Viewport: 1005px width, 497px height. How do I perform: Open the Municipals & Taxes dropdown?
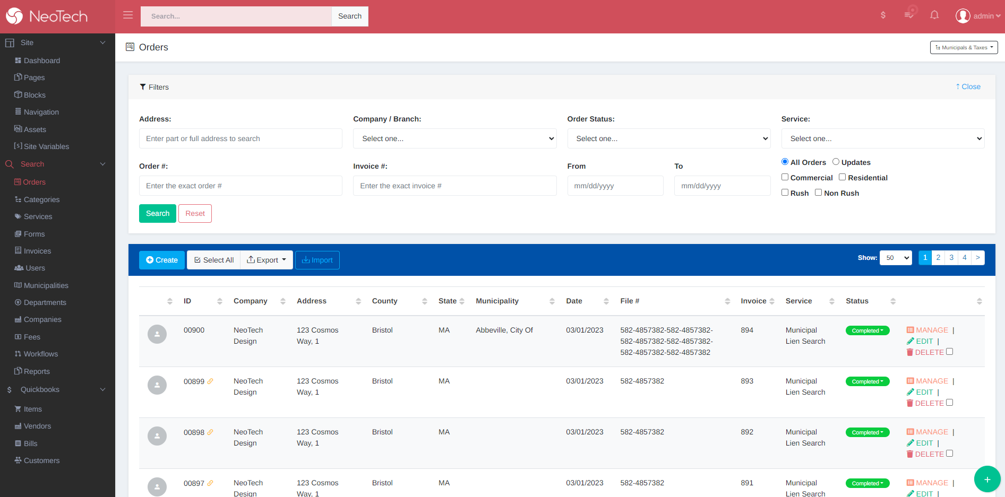(x=964, y=48)
